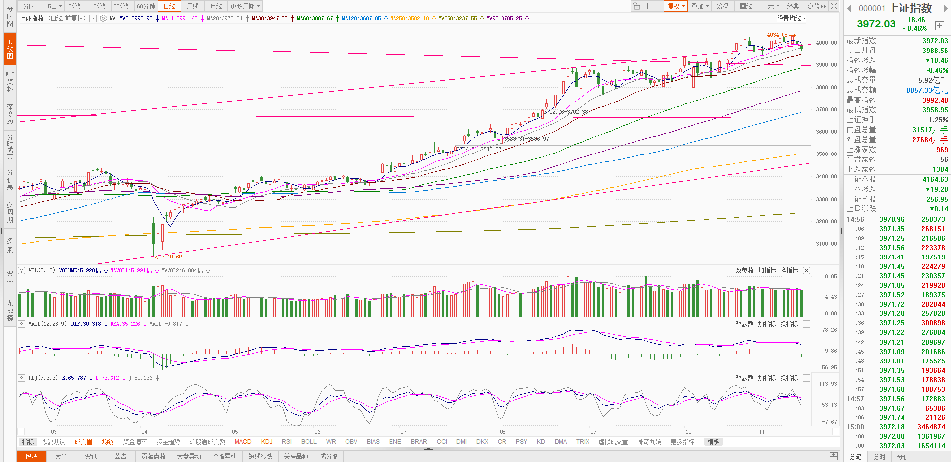Click the lock icon in chart toolbar
Image resolution: width=951 pixels, height=462 pixels.
pyautogui.click(x=636, y=6)
